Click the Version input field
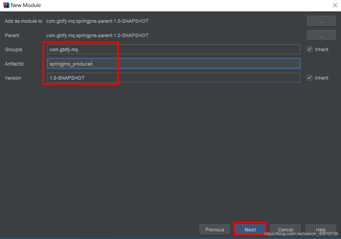This screenshot has height=239, width=341. 174,78
